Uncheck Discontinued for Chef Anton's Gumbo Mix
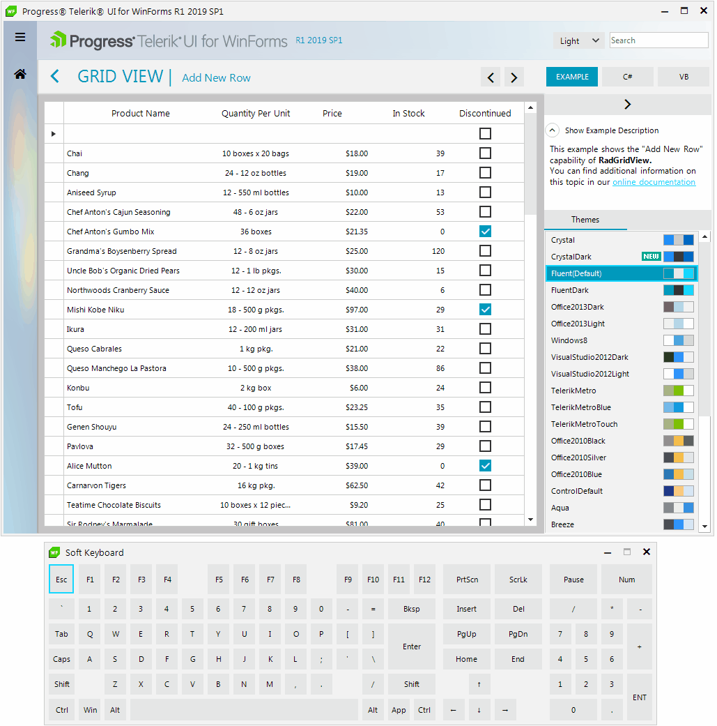 point(485,232)
